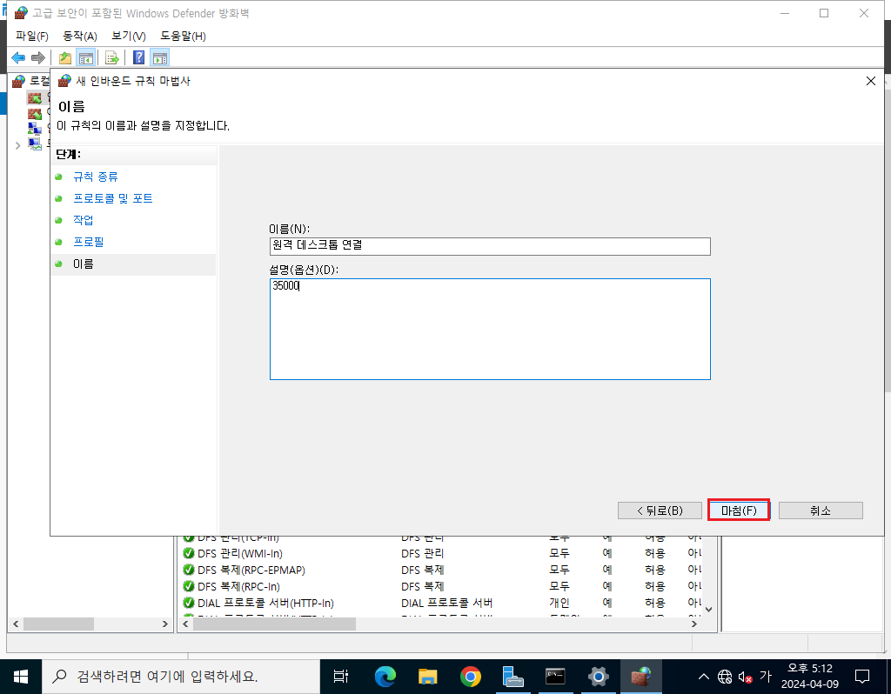Open help via the blue question mark icon
891x694 pixels.
tap(138, 57)
